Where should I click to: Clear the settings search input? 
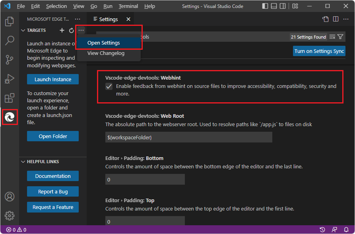[333, 37]
